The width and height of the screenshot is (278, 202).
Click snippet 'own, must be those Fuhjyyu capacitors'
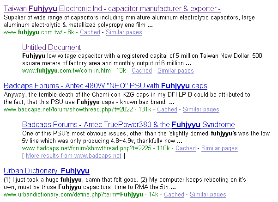tap(58, 187)
